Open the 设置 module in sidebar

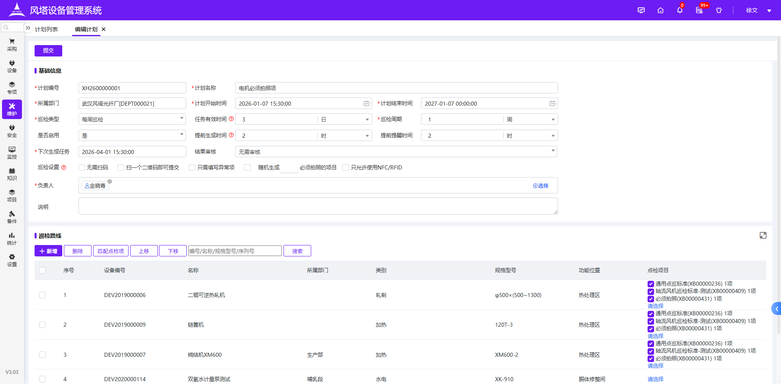pyautogui.click(x=12, y=260)
